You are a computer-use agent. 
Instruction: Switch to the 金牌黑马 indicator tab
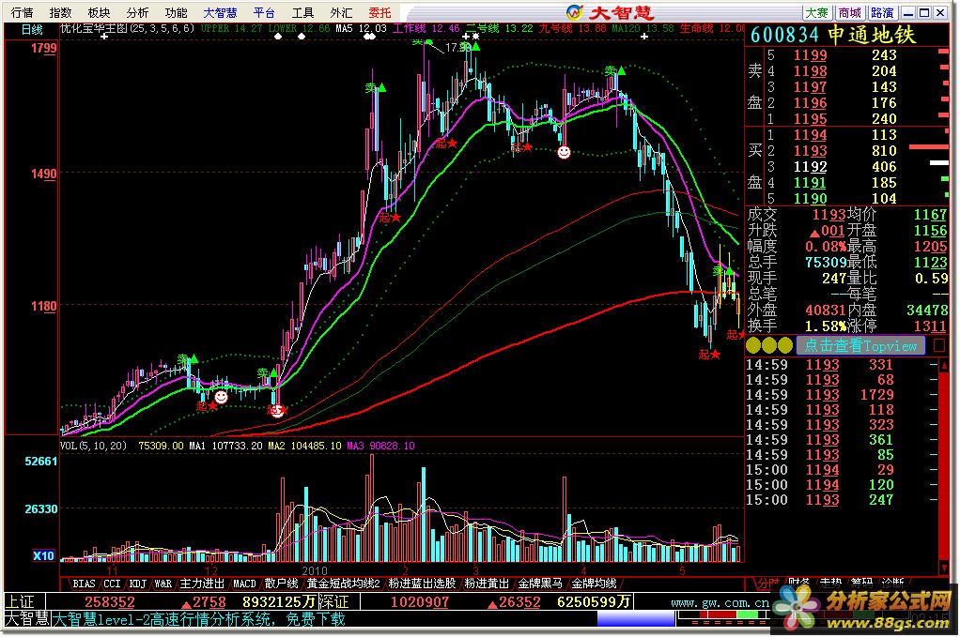pyautogui.click(x=540, y=584)
